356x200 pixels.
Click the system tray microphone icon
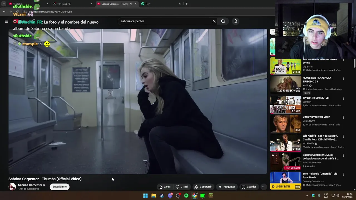(319, 196)
